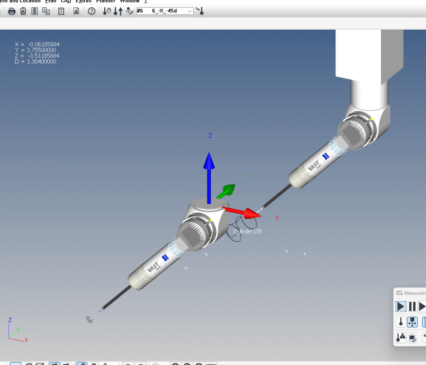
Task: Open the stylus list showing #6 6_-X_-45d
Action: (x=165, y=11)
